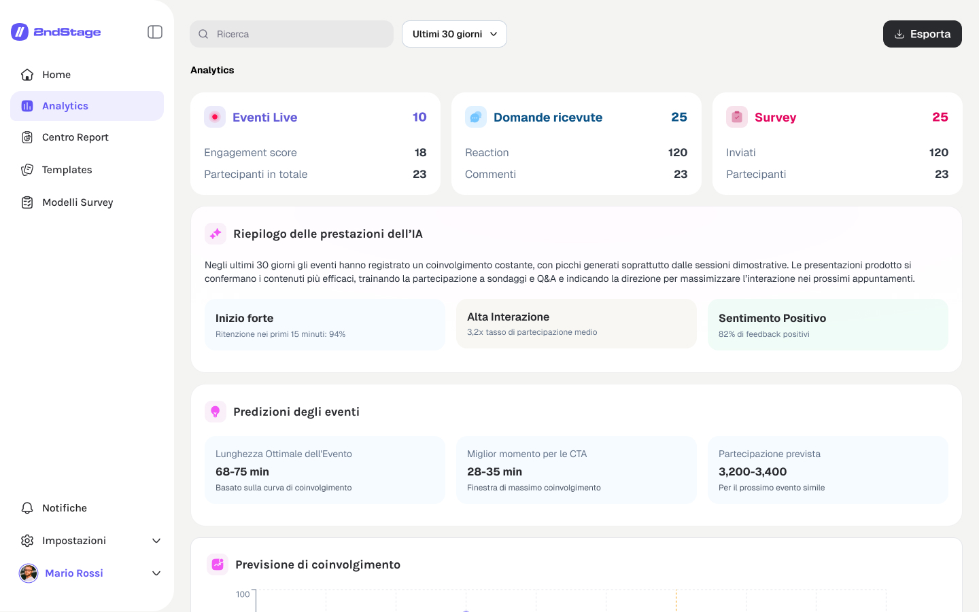Click the Lunghezza Ottimale dell'Evento card
This screenshot has width=979, height=612.
pos(325,470)
